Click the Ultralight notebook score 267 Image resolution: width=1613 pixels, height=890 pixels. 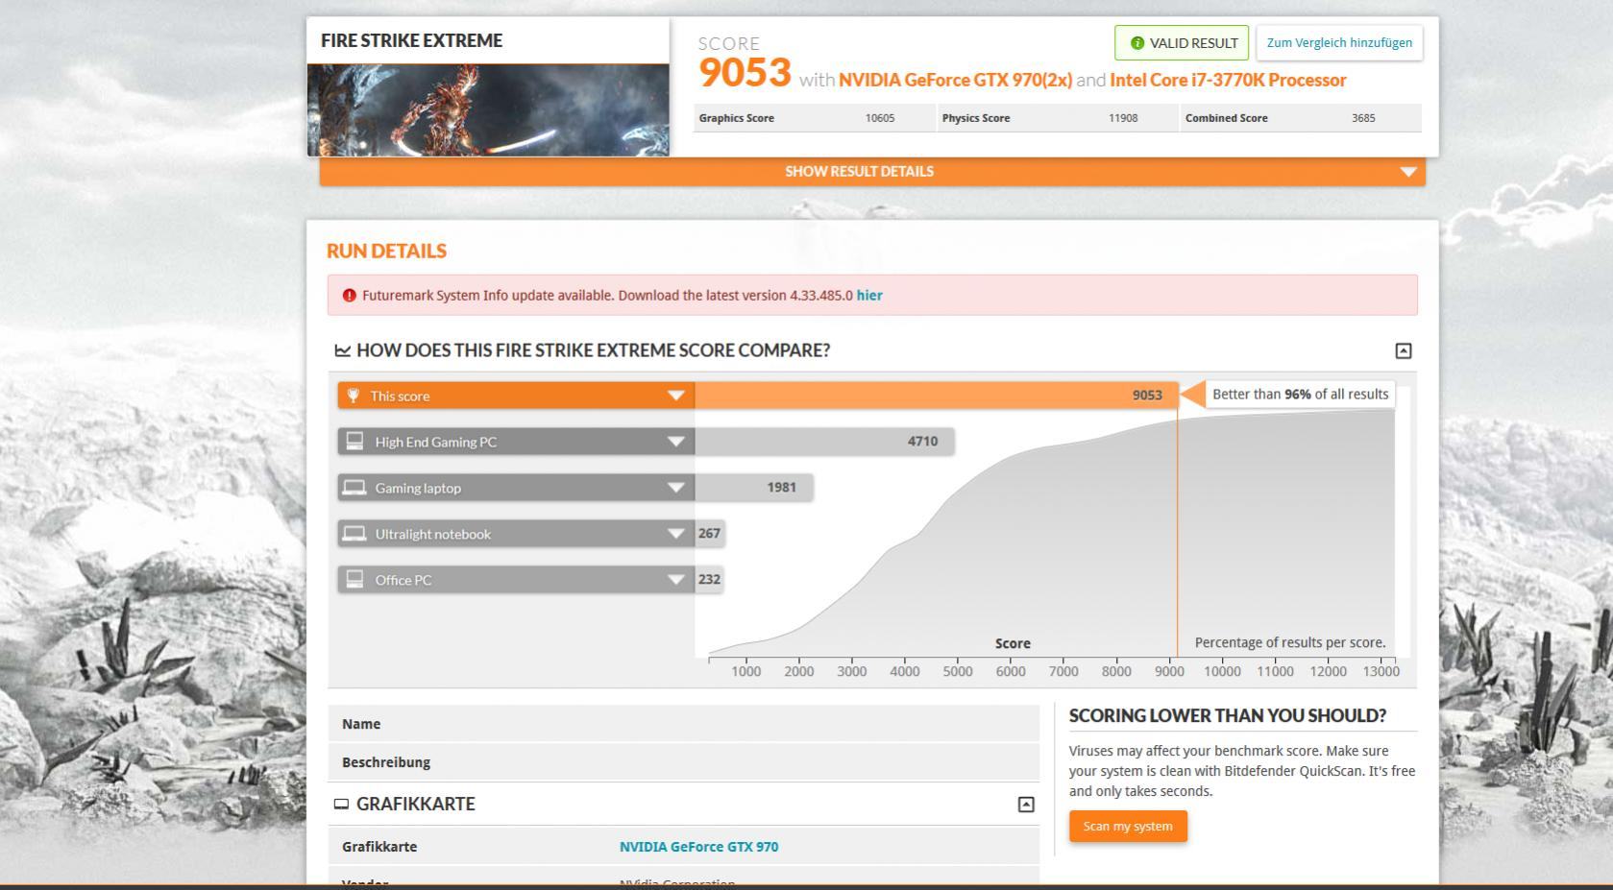[x=709, y=534]
